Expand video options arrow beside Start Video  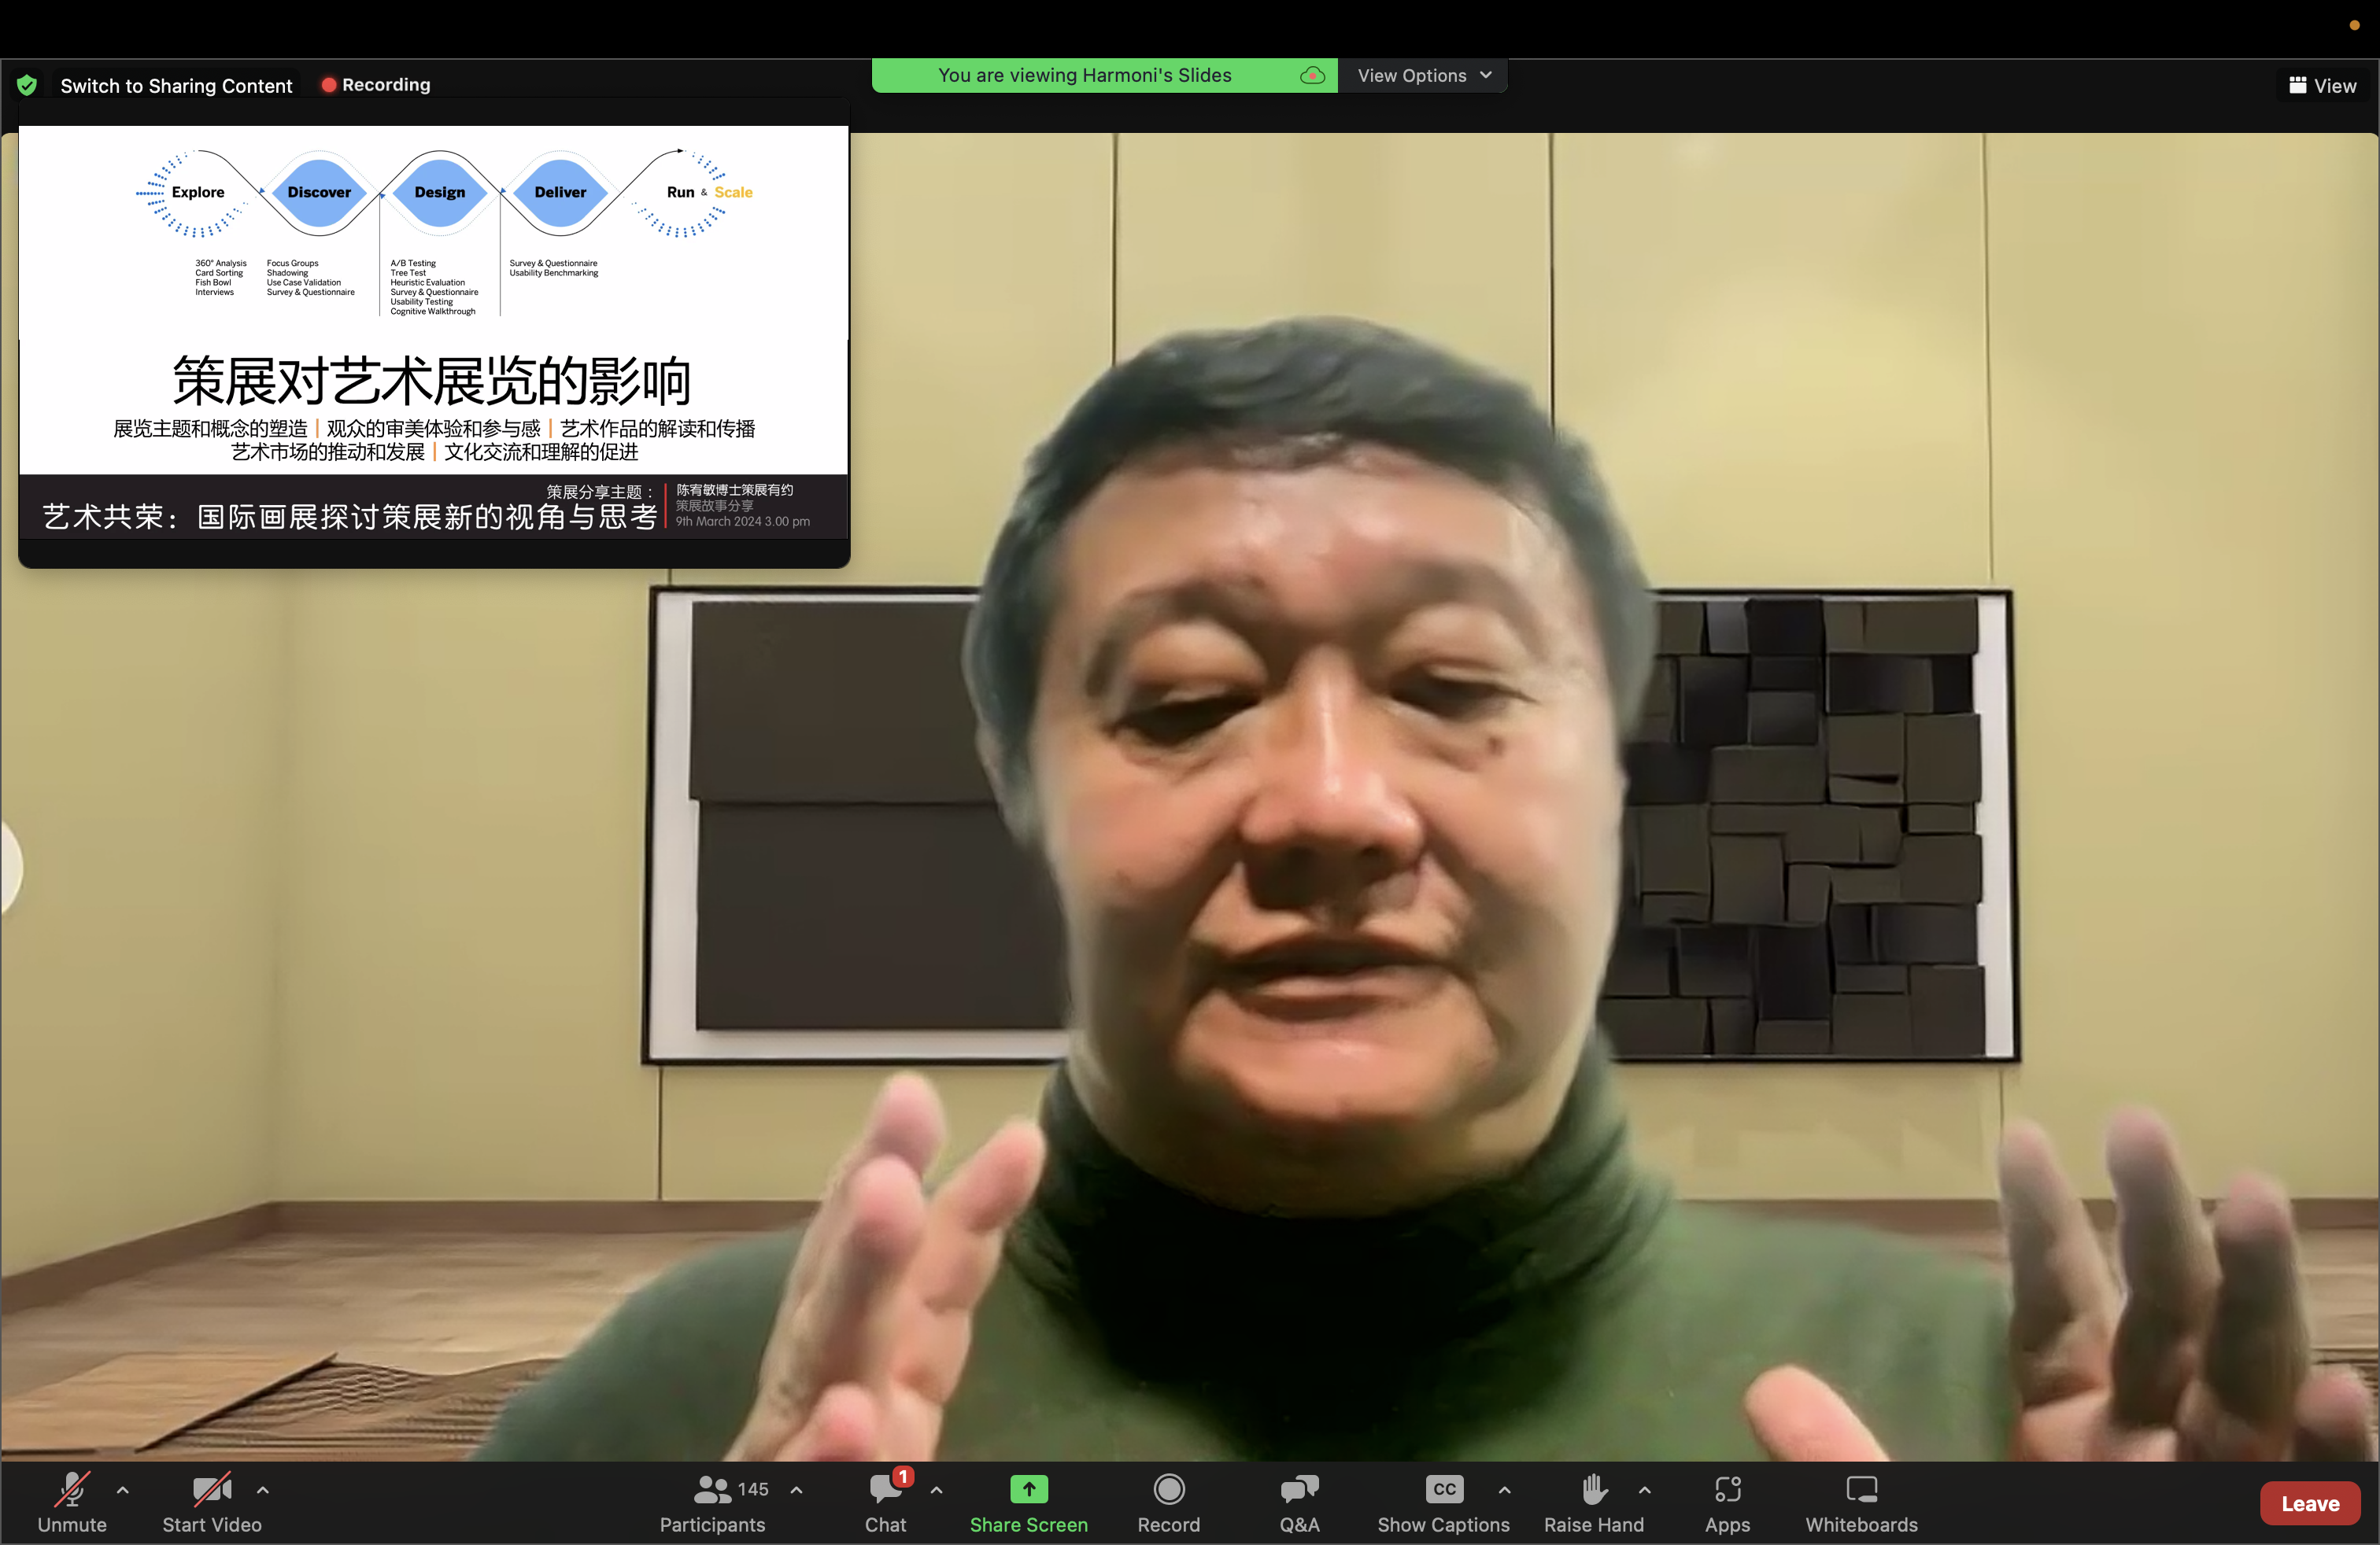pos(263,1489)
